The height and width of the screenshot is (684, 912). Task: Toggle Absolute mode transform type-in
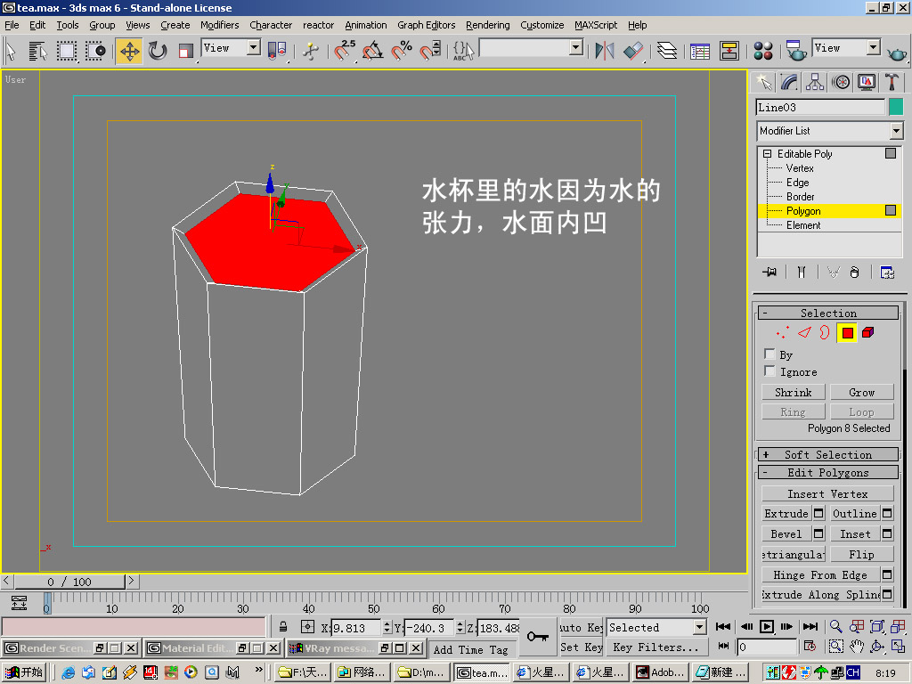[307, 627]
